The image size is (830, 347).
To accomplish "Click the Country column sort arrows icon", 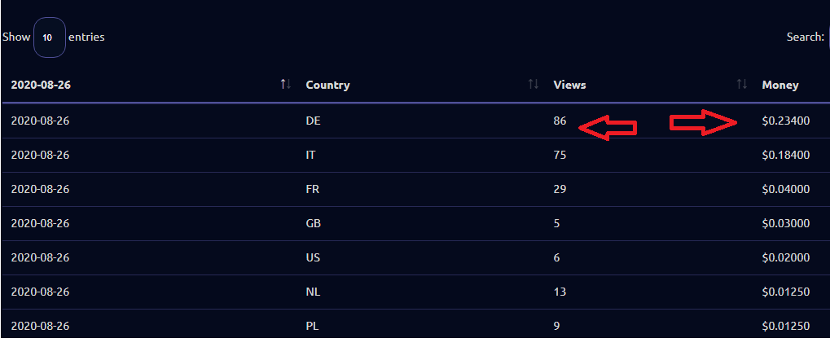I will coord(534,85).
